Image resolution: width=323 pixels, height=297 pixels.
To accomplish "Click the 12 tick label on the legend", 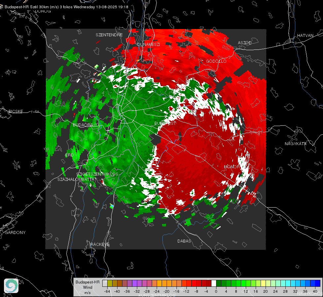I will pyautogui.click(x=246, y=291).
